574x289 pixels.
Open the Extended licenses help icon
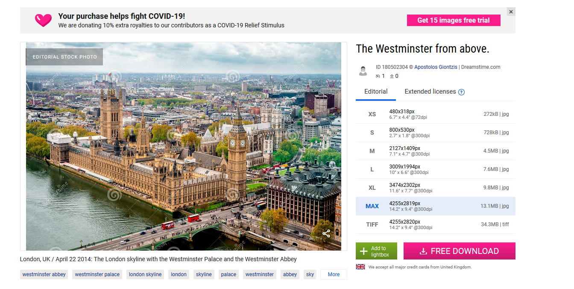461,92
